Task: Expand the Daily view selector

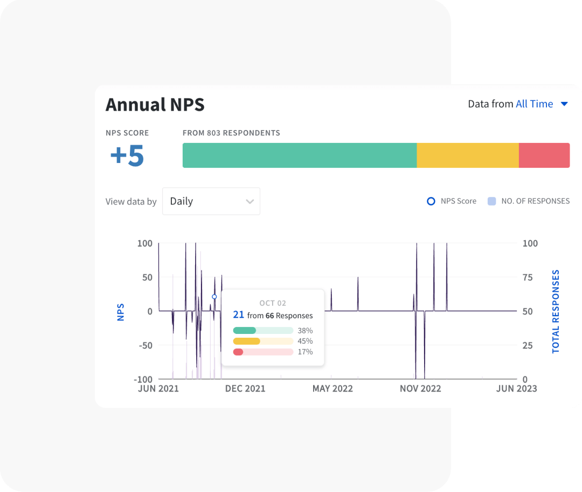Action: (x=211, y=201)
